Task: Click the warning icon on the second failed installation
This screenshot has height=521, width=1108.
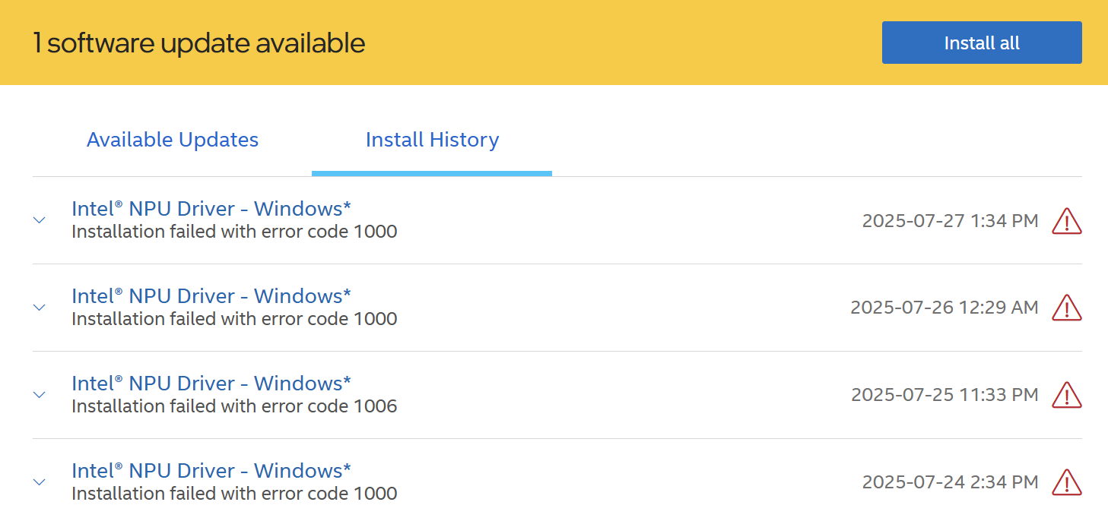Action: (x=1067, y=308)
